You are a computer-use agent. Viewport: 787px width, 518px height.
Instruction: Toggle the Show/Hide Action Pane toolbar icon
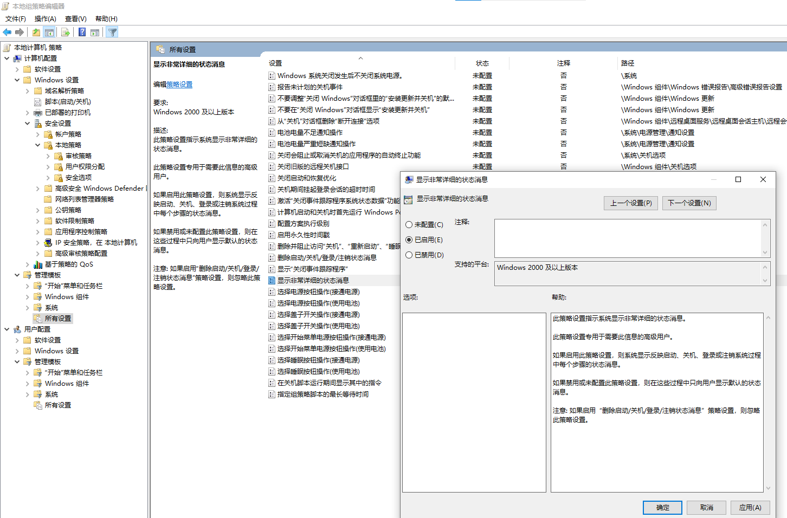point(95,33)
